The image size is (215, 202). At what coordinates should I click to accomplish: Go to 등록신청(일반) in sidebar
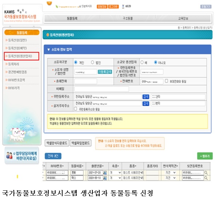[17, 40]
